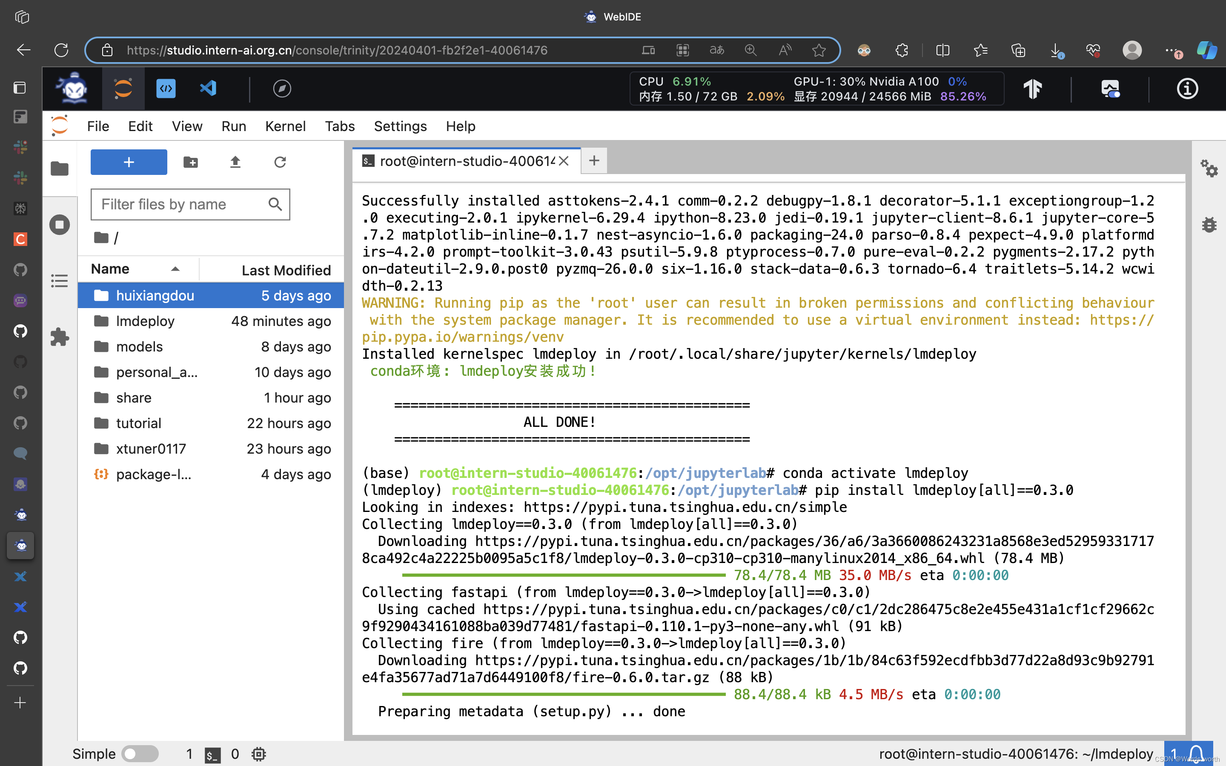This screenshot has width=1226, height=766.
Task: Open browser extensions puzzle icon
Action: click(902, 50)
